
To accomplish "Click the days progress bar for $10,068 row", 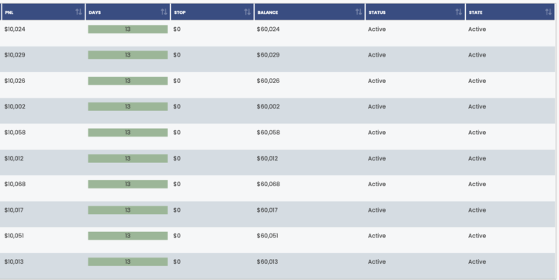I will 127,184.
